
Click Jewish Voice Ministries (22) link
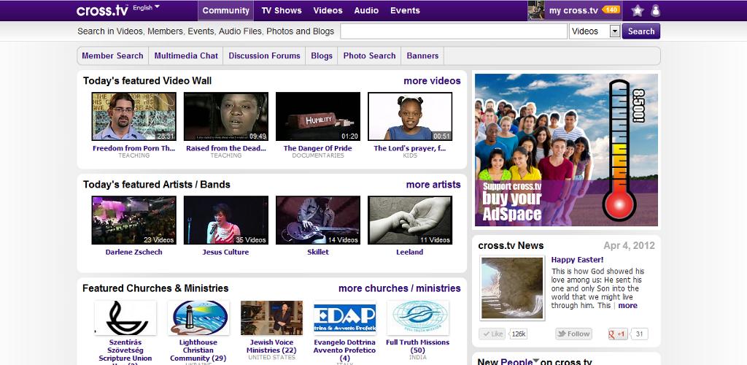pos(271,346)
